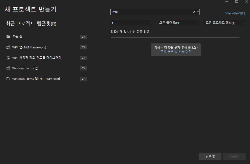Image resolution: width=250 pixels, height=164 pixels.
Task: Click the C# badge next to 콘솔 앱
Action: [x=83, y=37]
